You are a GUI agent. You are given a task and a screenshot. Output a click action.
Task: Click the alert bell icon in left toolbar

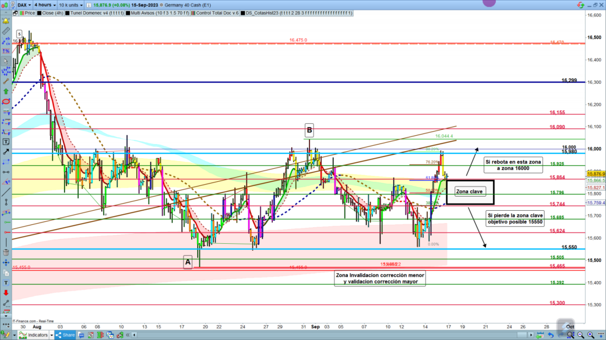pos(6,19)
